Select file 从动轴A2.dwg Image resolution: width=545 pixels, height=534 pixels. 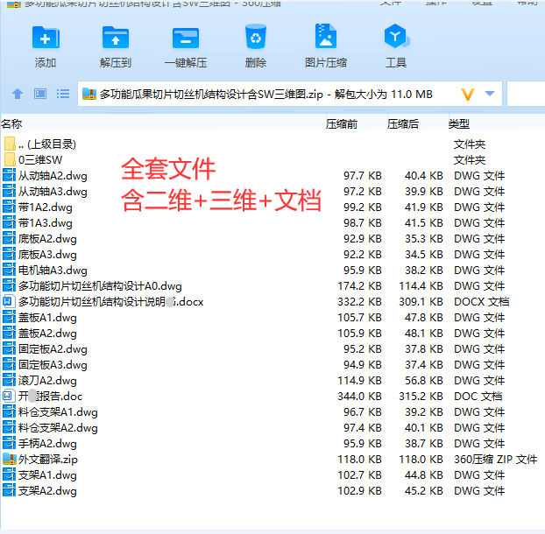click(x=53, y=176)
